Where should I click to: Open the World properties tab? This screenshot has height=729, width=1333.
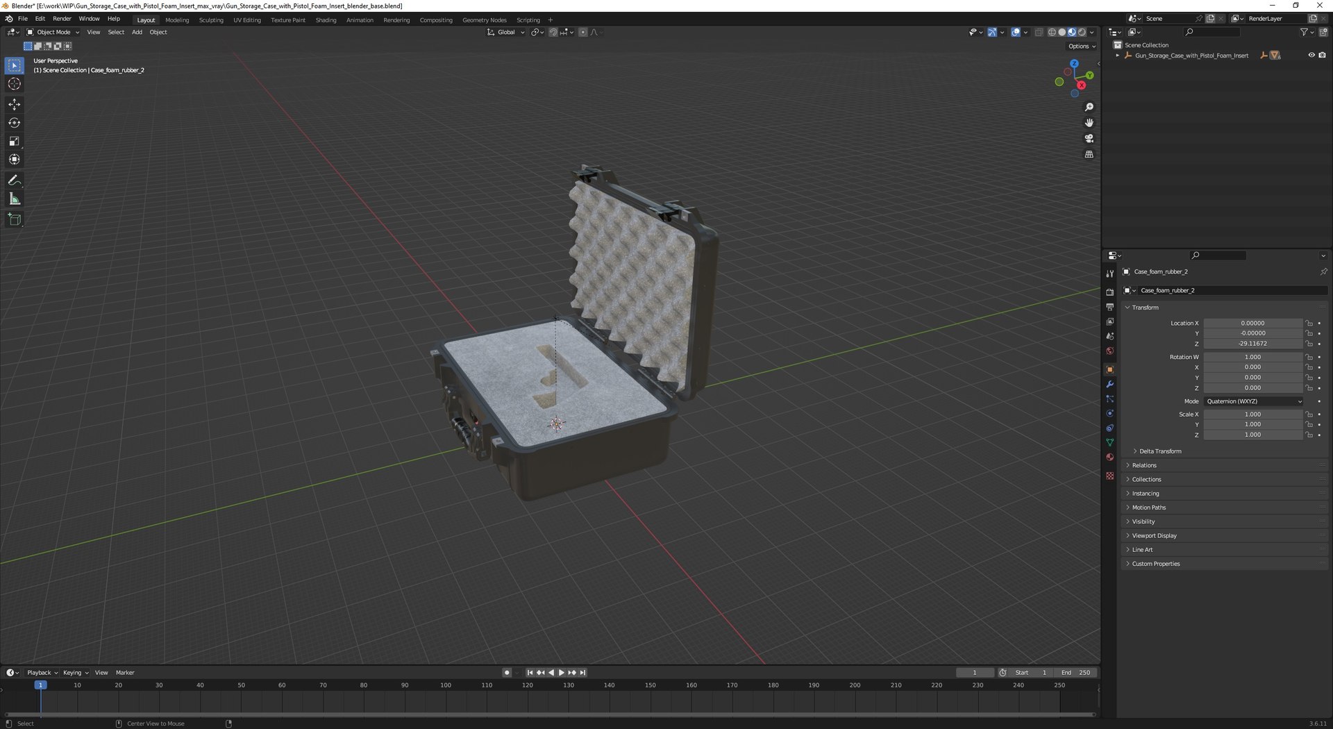click(1109, 351)
